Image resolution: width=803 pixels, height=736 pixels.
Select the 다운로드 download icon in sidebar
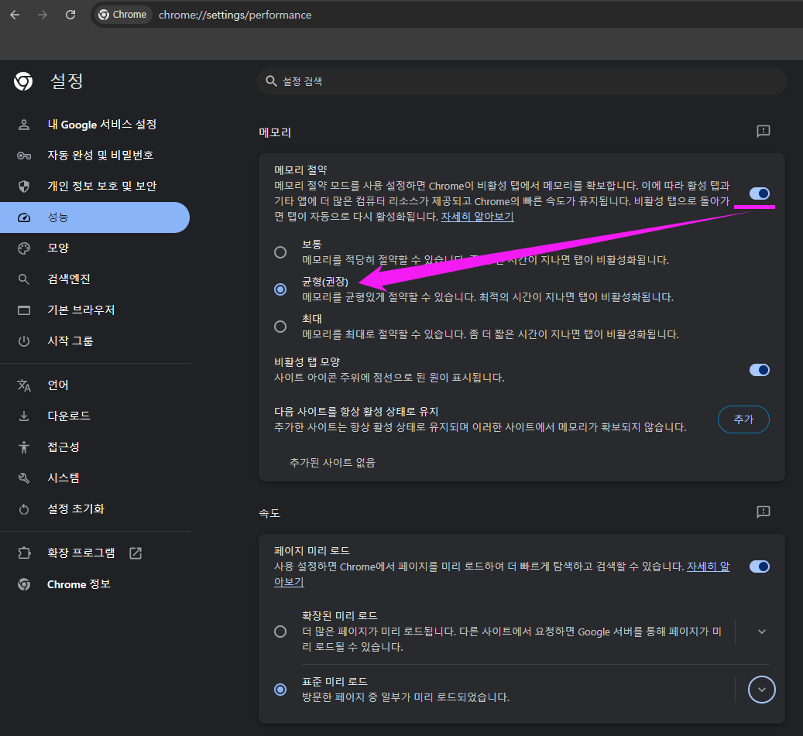pos(23,416)
